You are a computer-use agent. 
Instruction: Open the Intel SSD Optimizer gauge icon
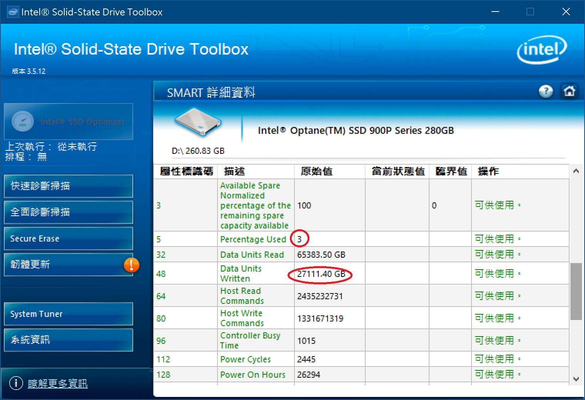point(22,122)
